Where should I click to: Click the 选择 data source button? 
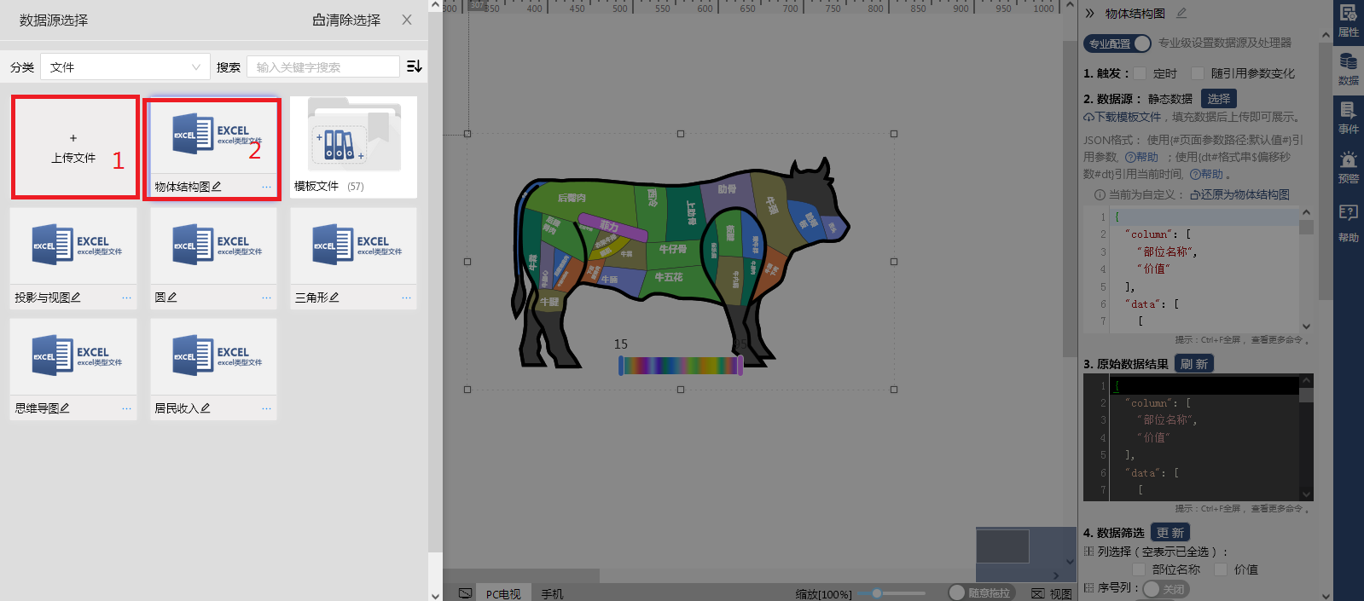pyautogui.click(x=1218, y=99)
